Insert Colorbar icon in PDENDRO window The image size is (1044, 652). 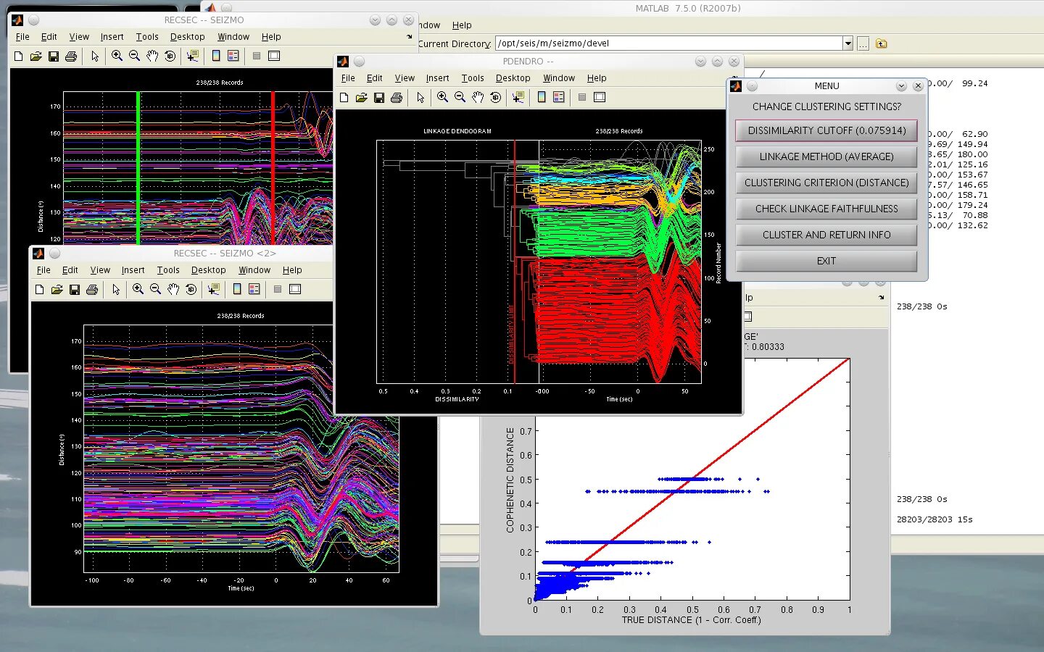click(542, 97)
